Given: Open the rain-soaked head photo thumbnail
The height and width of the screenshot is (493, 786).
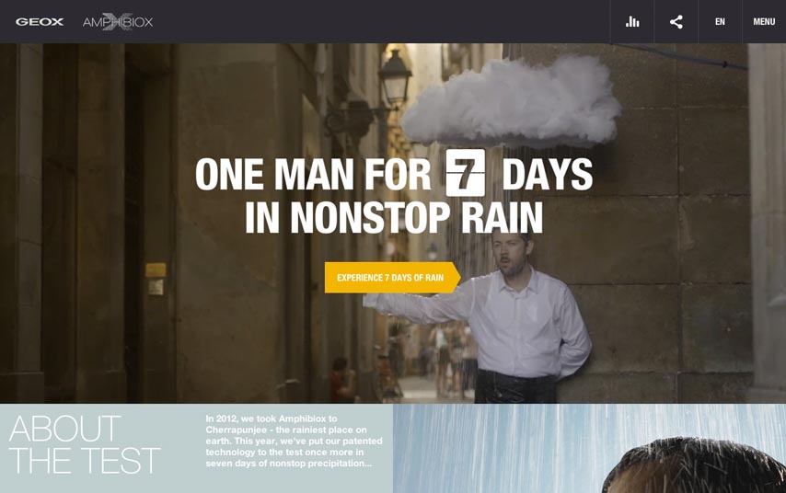Looking at the screenshot, I should (x=589, y=449).
